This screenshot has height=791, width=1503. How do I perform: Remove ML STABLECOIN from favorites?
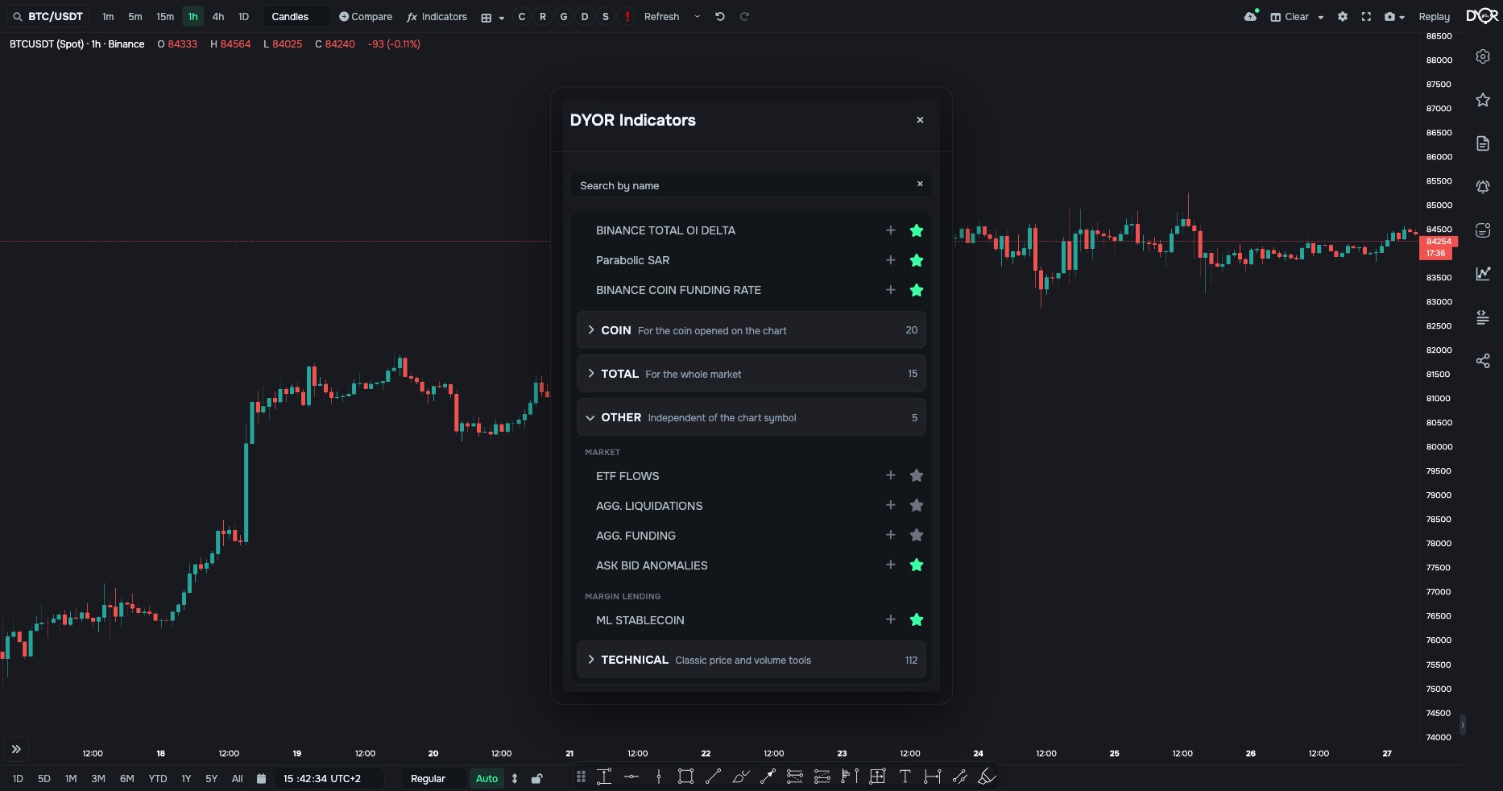point(917,619)
